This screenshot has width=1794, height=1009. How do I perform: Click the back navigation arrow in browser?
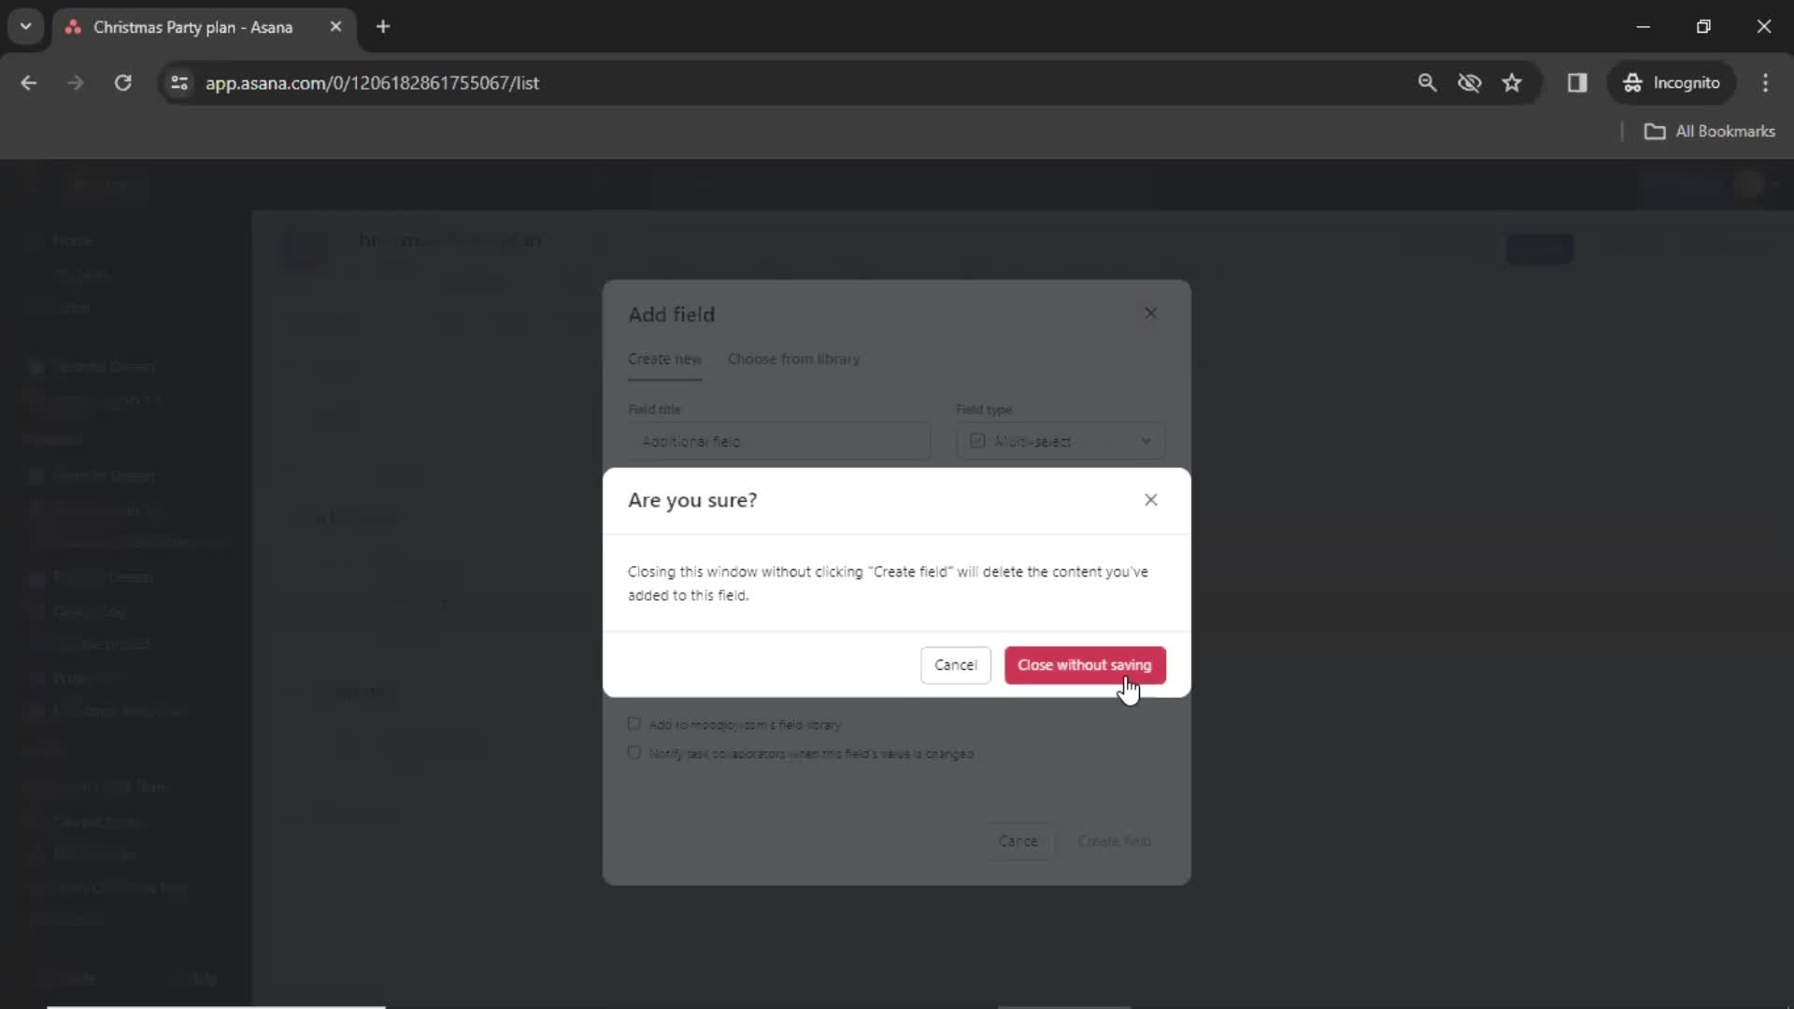[30, 82]
